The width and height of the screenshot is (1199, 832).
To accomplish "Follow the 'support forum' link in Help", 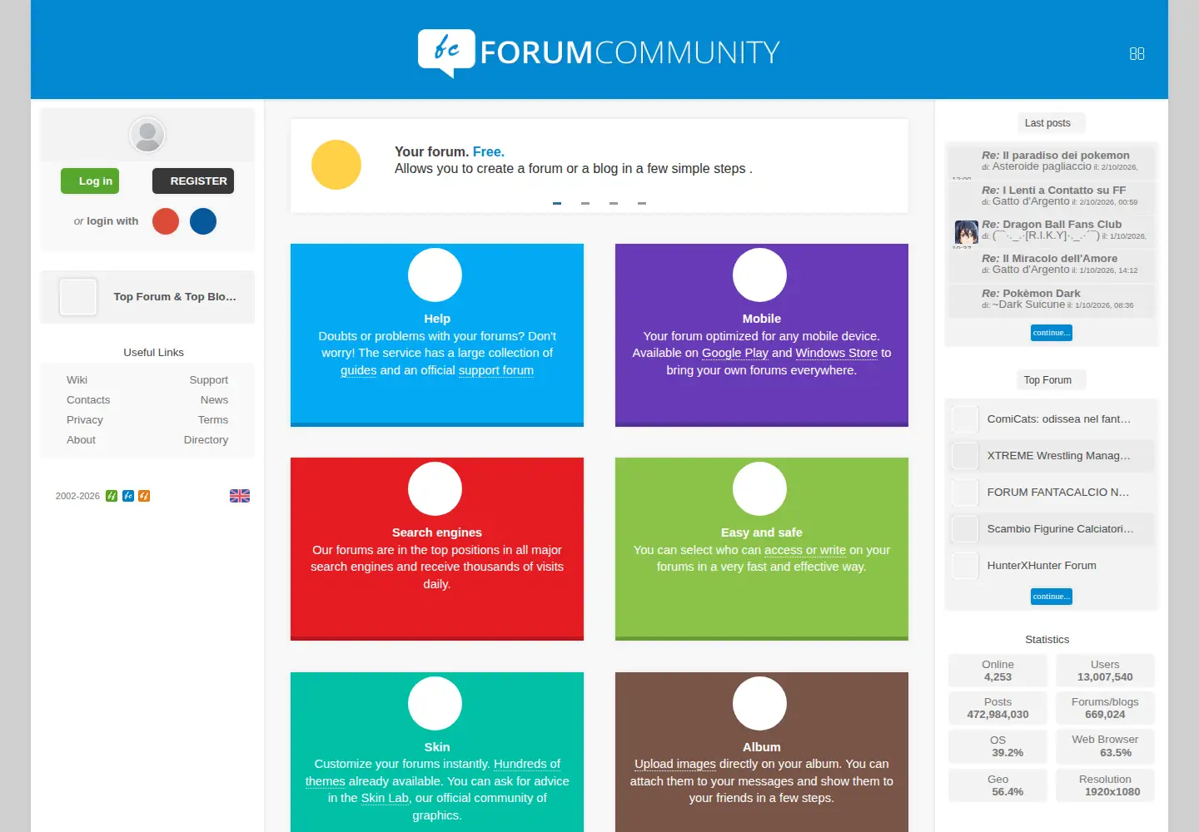I will [496, 370].
